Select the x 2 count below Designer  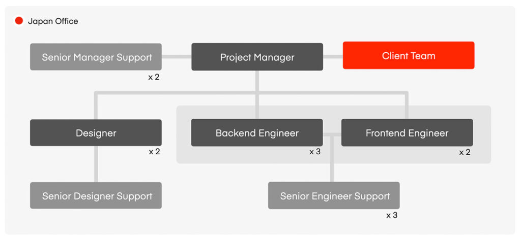[154, 152]
